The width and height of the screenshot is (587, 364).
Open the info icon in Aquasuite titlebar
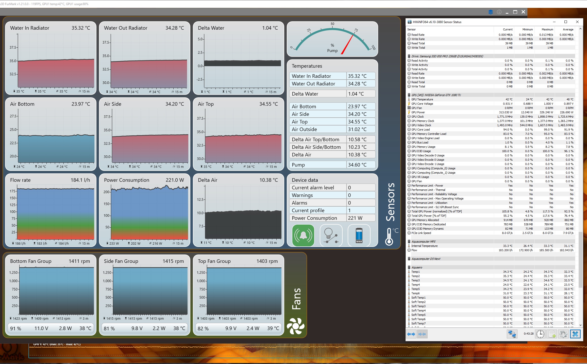point(499,12)
